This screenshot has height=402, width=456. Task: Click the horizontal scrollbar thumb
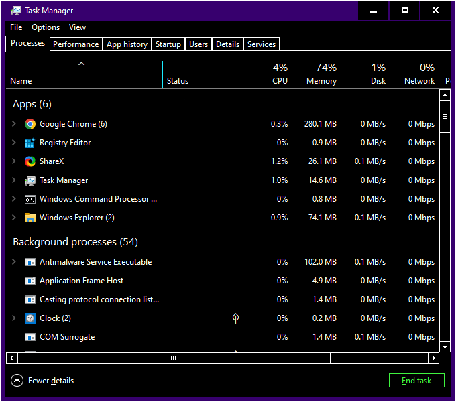coord(174,358)
